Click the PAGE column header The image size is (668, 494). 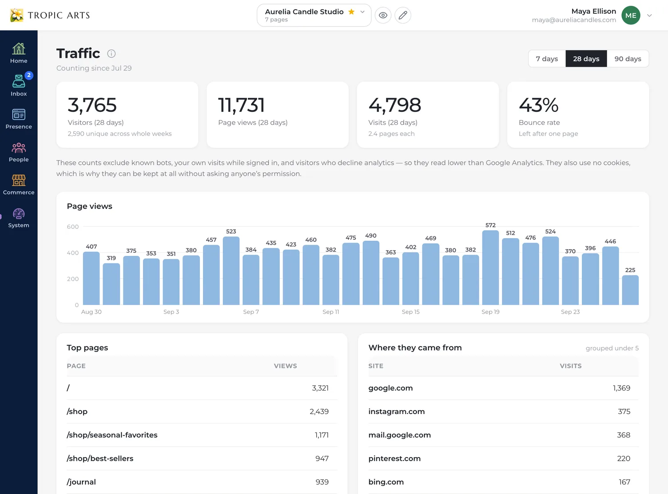pyautogui.click(x=76, y=366)
